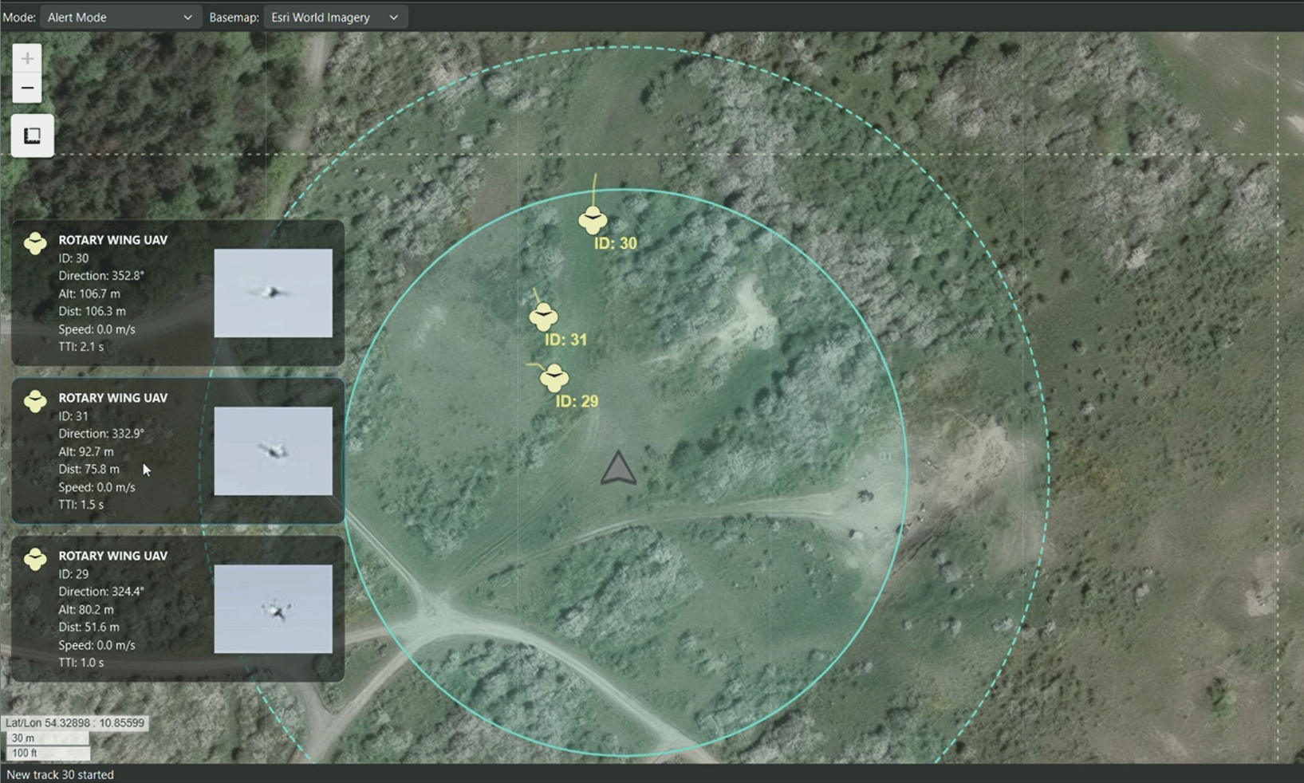Open camera thumbnail for track ID 30

(x=273, y=293)
